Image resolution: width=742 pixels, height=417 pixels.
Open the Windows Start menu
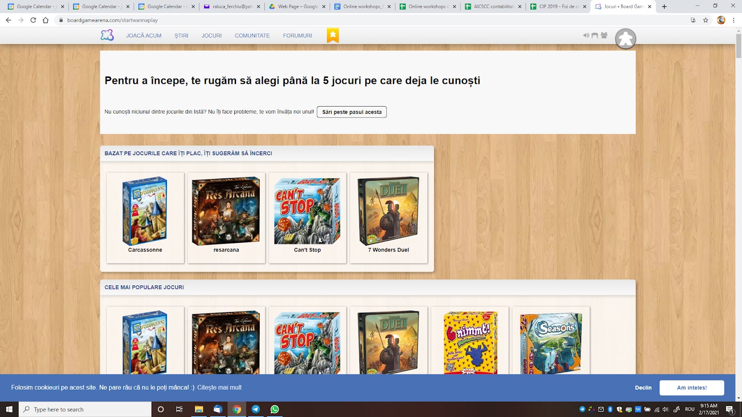pyautogui.click(x=9, y=409)
